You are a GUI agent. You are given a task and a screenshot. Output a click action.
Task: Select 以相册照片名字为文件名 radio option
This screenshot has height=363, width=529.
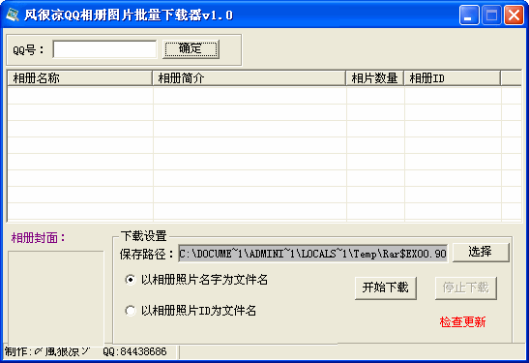pyautogui.click(x=196, y=280)
